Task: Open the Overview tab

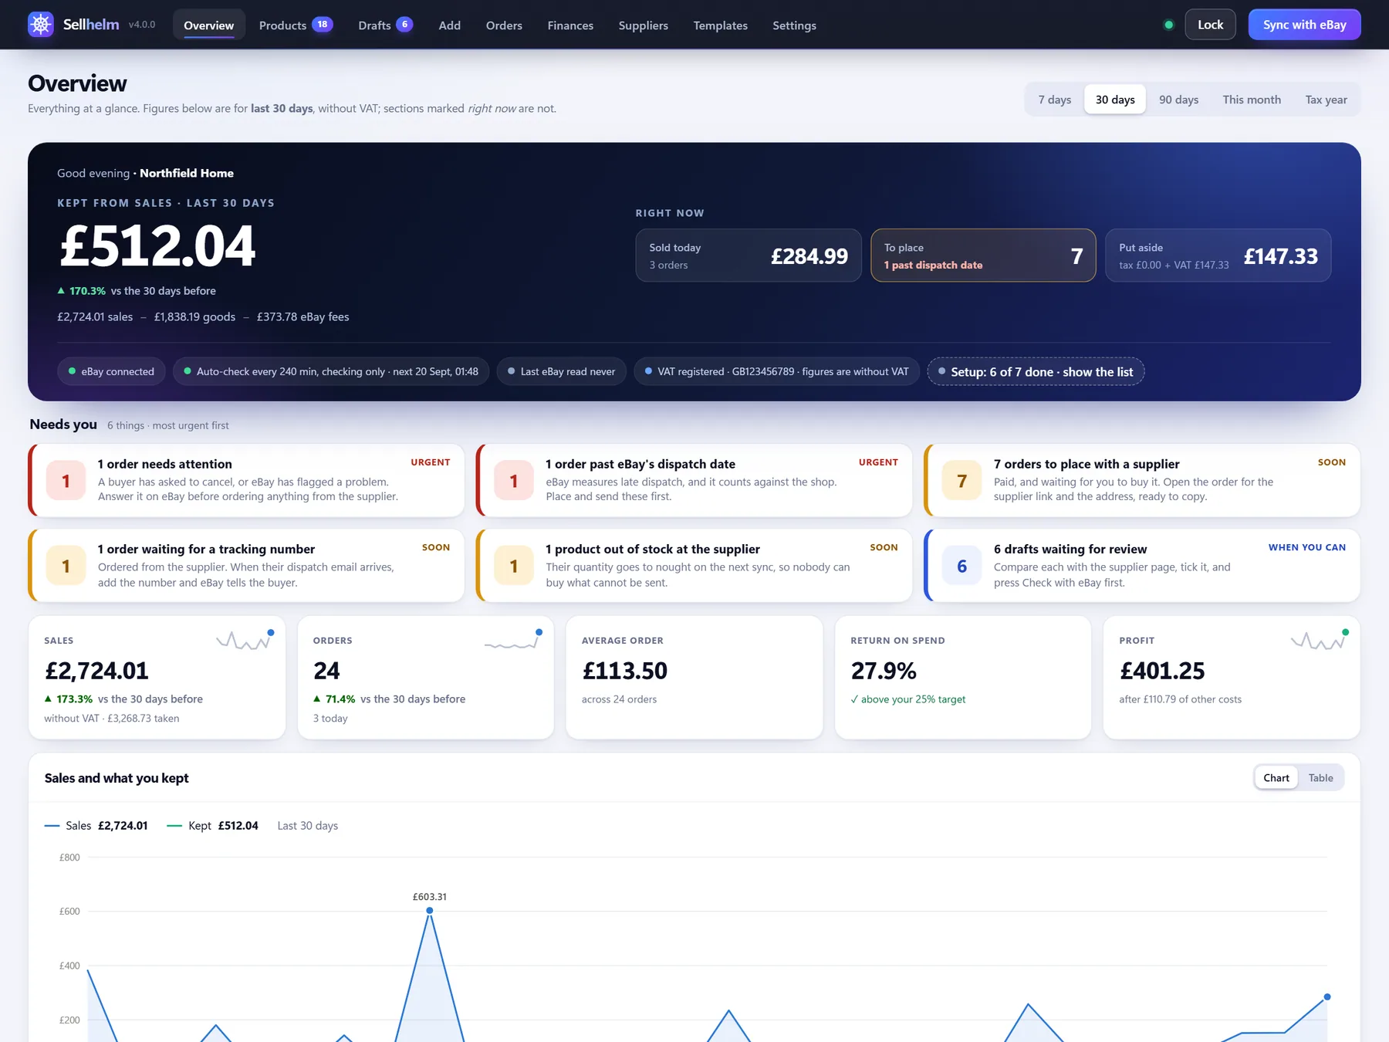Action: (x=208, y=25)
